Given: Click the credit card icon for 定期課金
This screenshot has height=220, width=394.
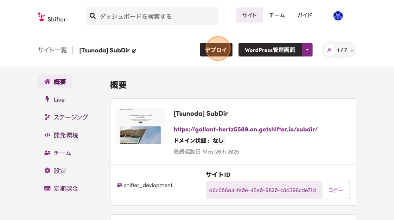Looking at the screenshot, I should coord(47,188).
